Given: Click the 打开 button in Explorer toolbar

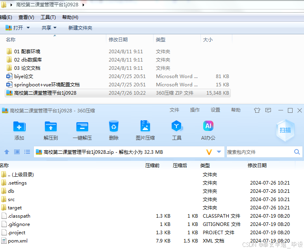Looking at the screenshot, I should (x=14, y=28).
